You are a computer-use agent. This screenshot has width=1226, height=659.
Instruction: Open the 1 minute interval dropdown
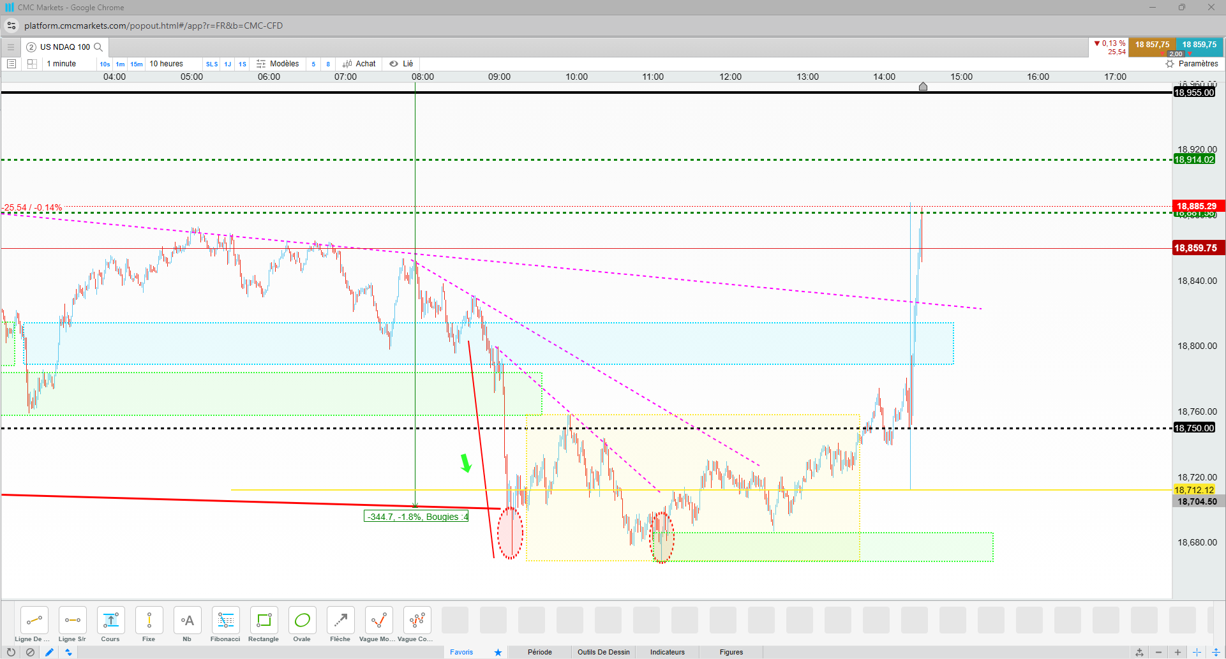(x=61, y=64)
